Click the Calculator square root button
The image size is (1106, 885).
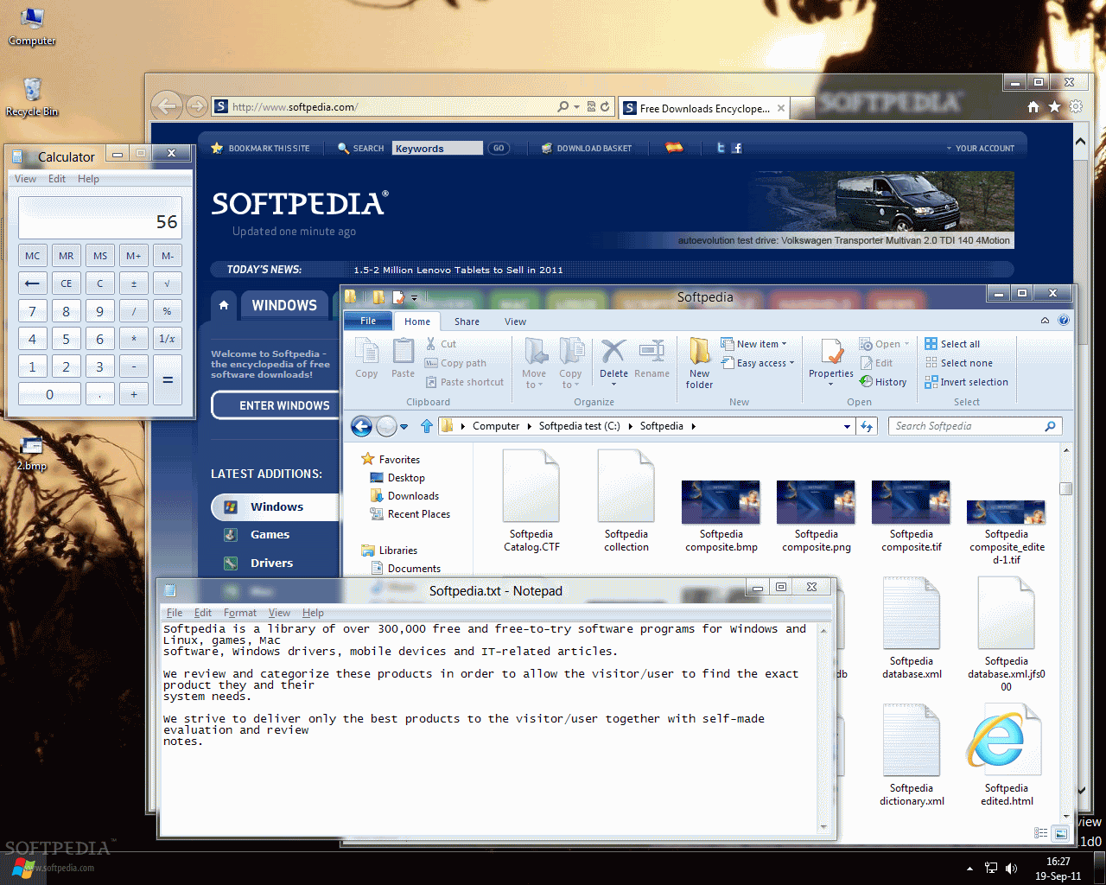pos(168,283)
